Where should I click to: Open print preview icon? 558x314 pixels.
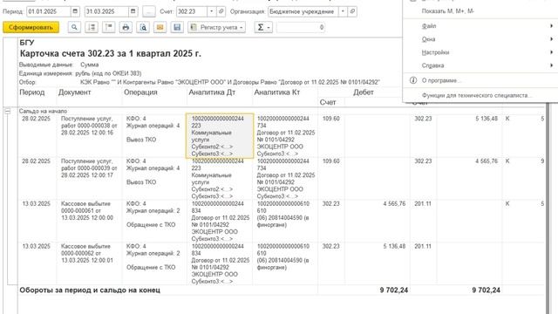(x=143, y=27)
